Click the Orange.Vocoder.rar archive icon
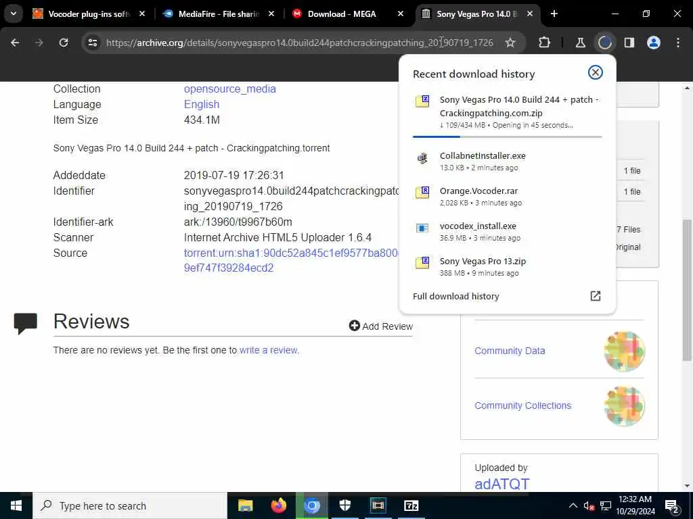This screenshot has width=693, height=519. (422, 193)
